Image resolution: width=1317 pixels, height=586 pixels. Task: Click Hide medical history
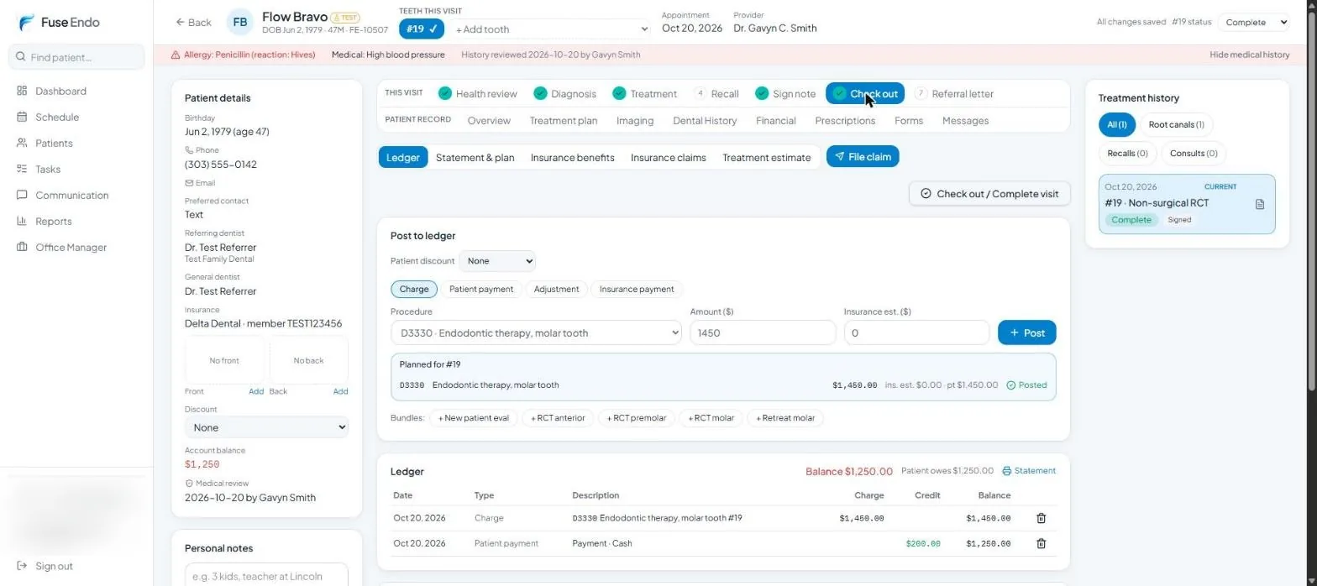(1249, 55)
